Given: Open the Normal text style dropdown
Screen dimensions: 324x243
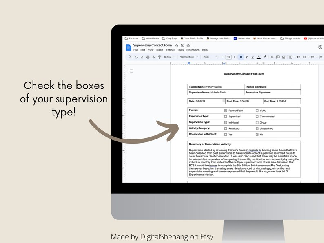Looking at the screenshot, I should click(x=189, y=57).
